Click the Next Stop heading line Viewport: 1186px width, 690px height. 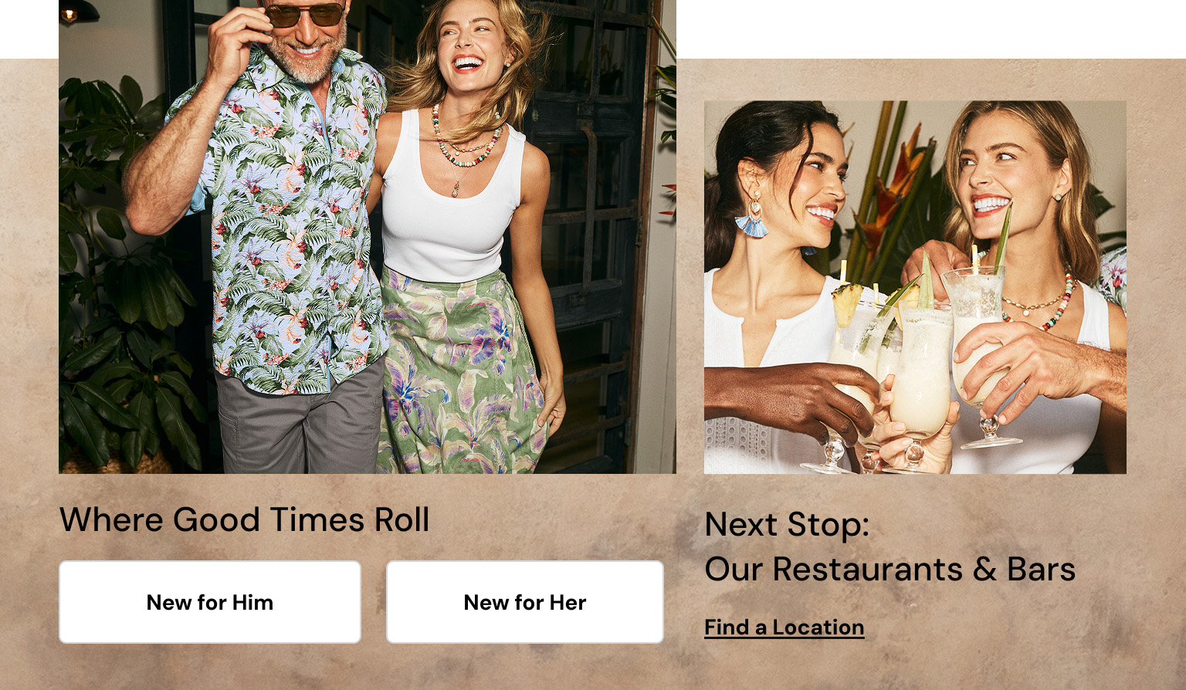click(x=787, y=524)
